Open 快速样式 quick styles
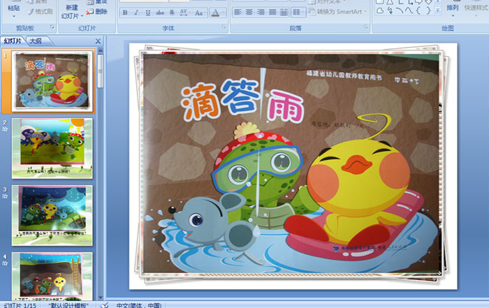Image resolution: width=489 pixels, height=308 pixels. [476, 9]
